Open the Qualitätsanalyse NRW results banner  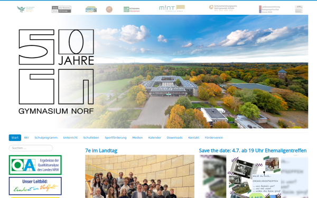[35, 165]
